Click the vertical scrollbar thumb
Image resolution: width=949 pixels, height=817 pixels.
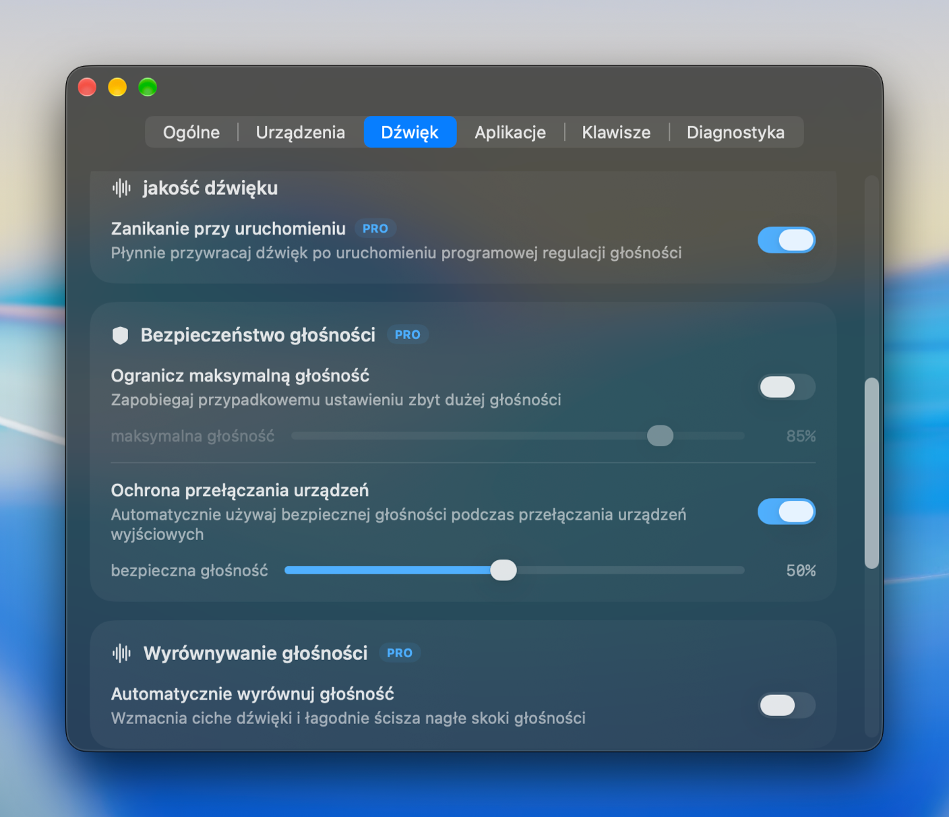(x=872, y=473)
